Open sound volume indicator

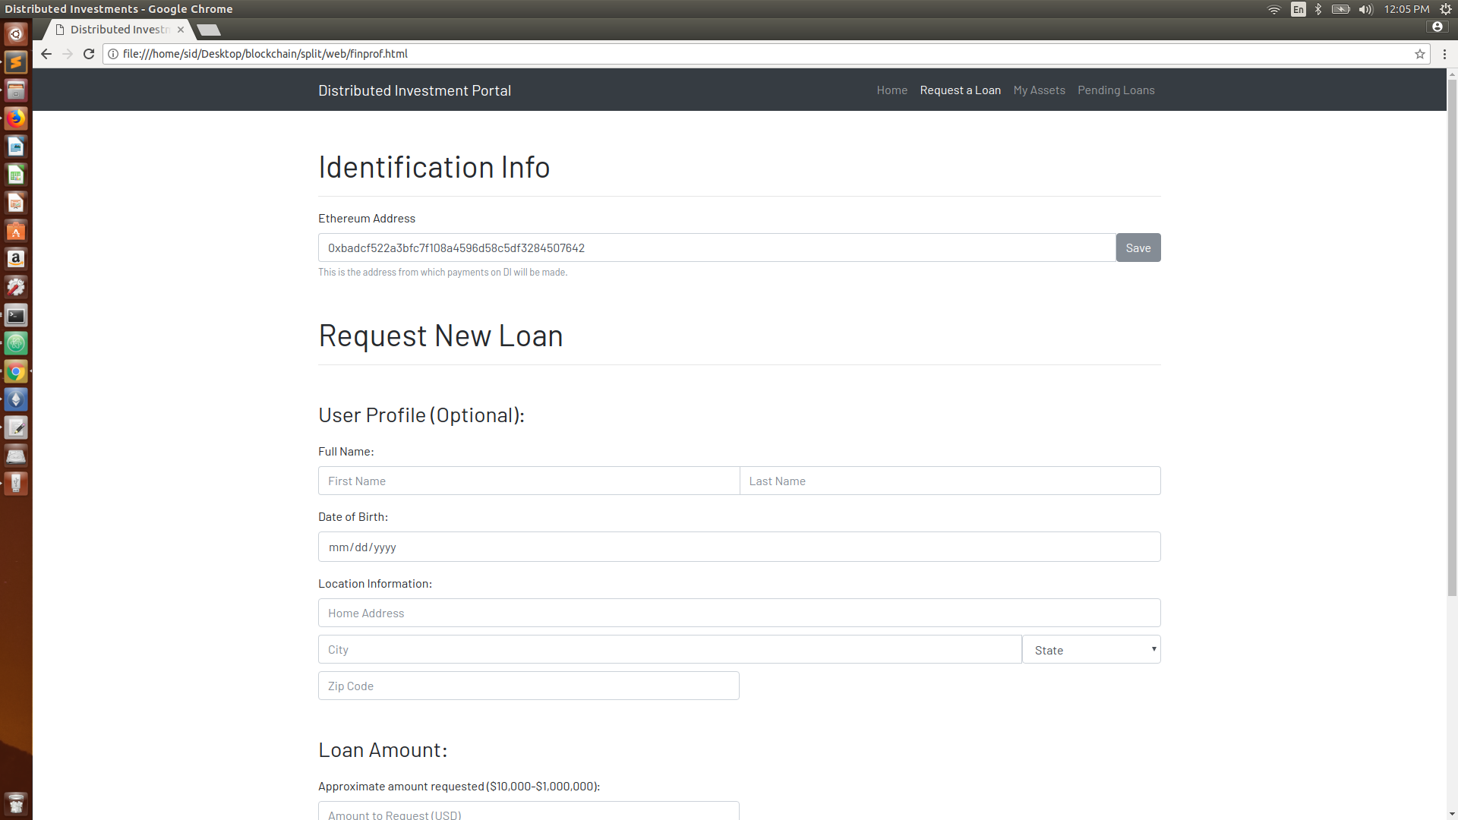(x=1365, y=9)
